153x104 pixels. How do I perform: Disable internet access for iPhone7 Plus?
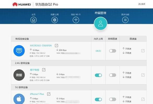tap(98, 99)
